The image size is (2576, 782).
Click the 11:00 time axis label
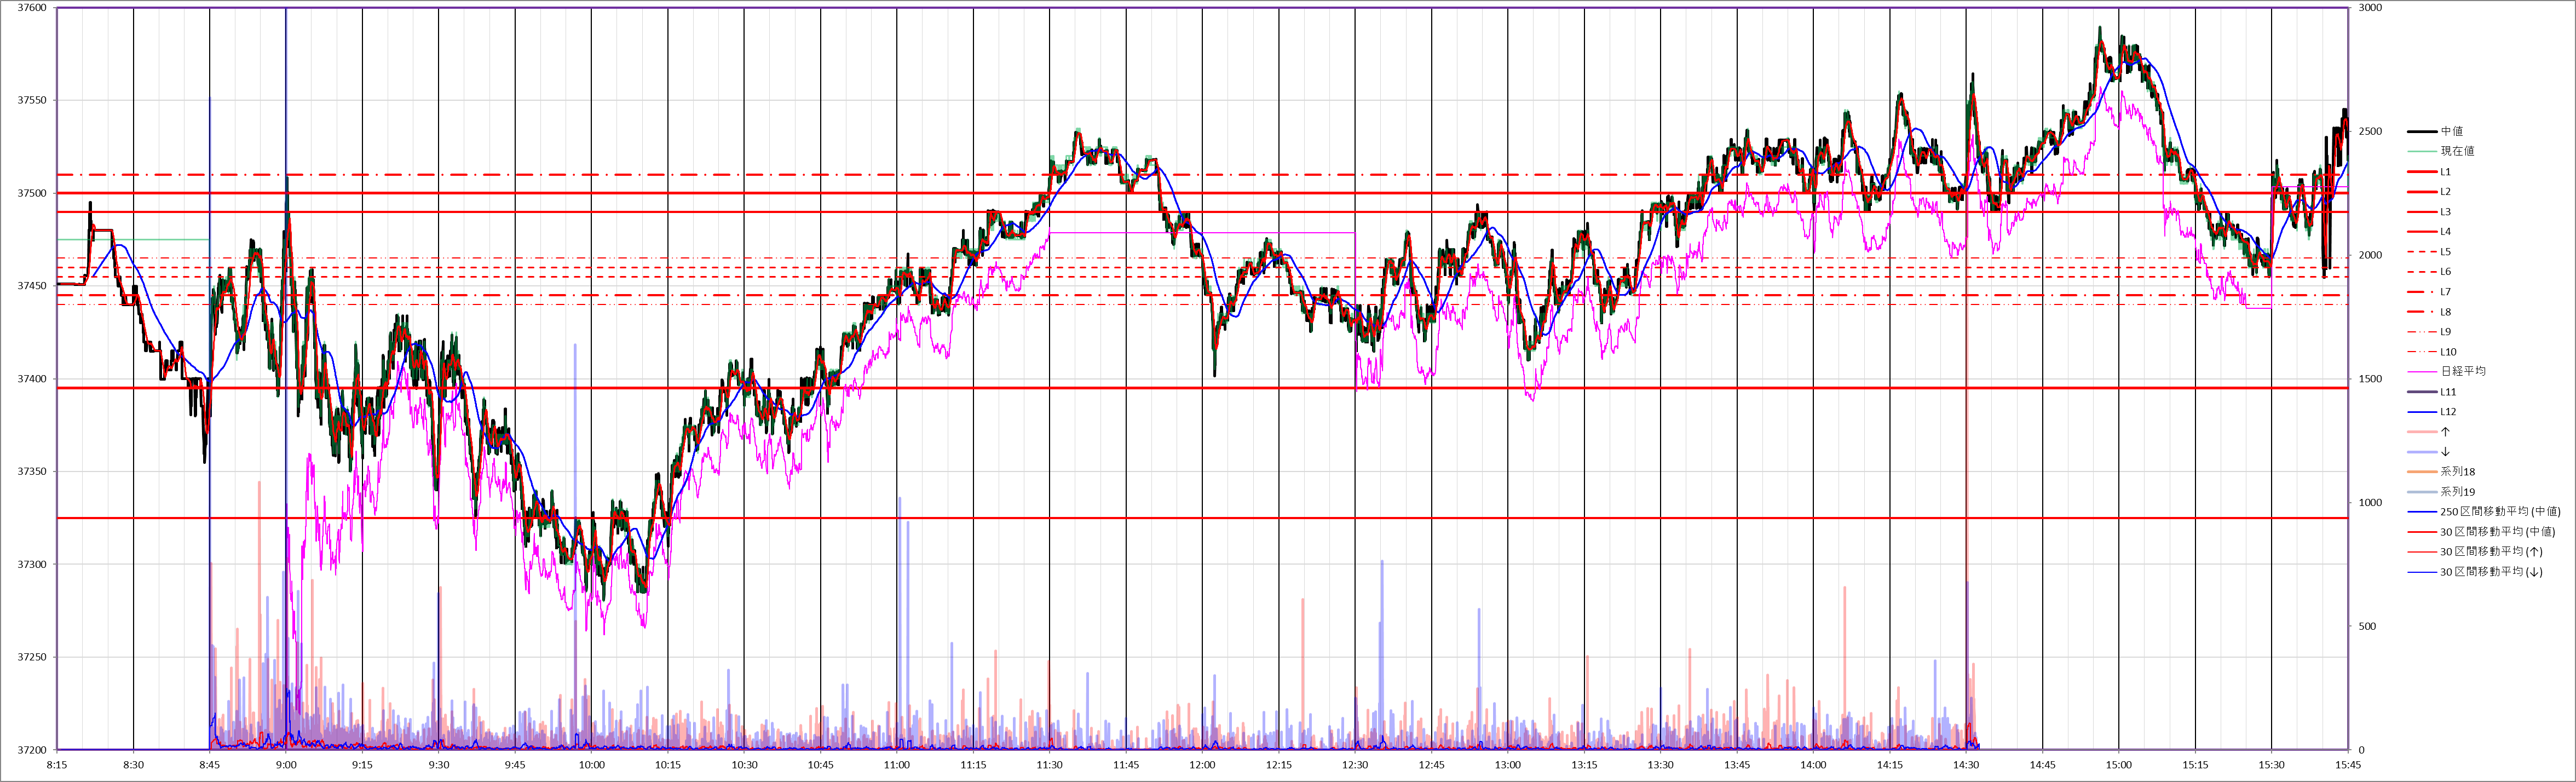pyautogui.click(x=897, y=765)
